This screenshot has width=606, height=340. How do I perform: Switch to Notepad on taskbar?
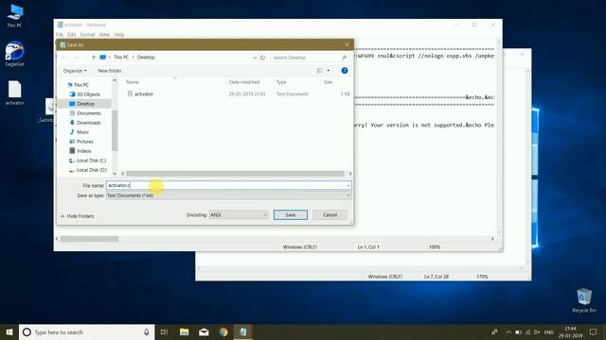pos(243,331)
